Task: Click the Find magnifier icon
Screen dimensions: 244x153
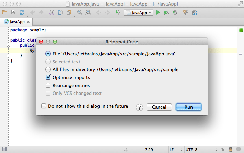Action: (x=80, y=12)
